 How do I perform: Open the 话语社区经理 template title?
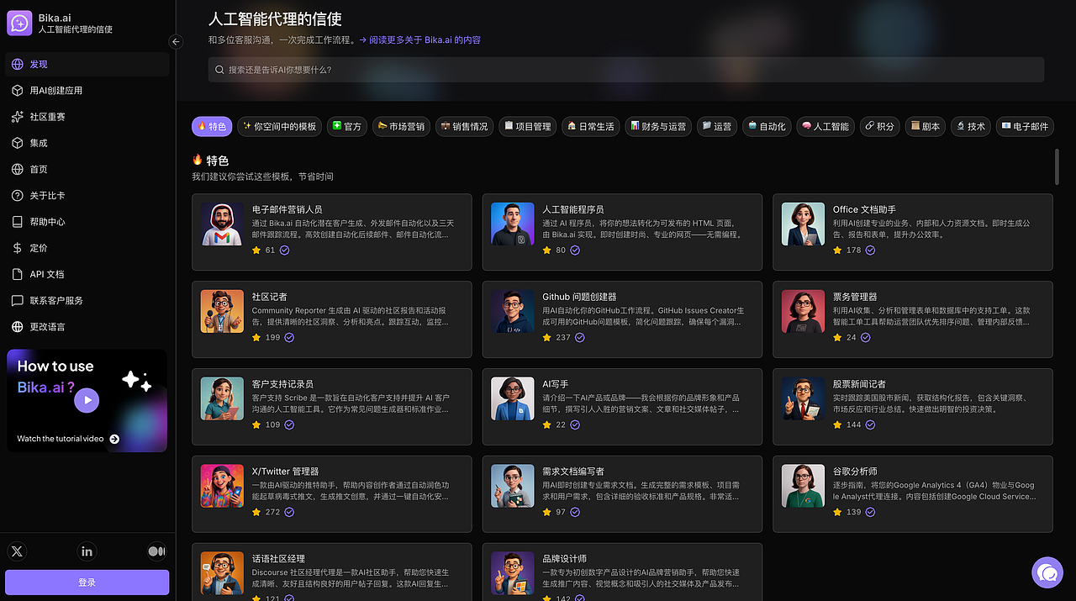[x=278, y=559]
